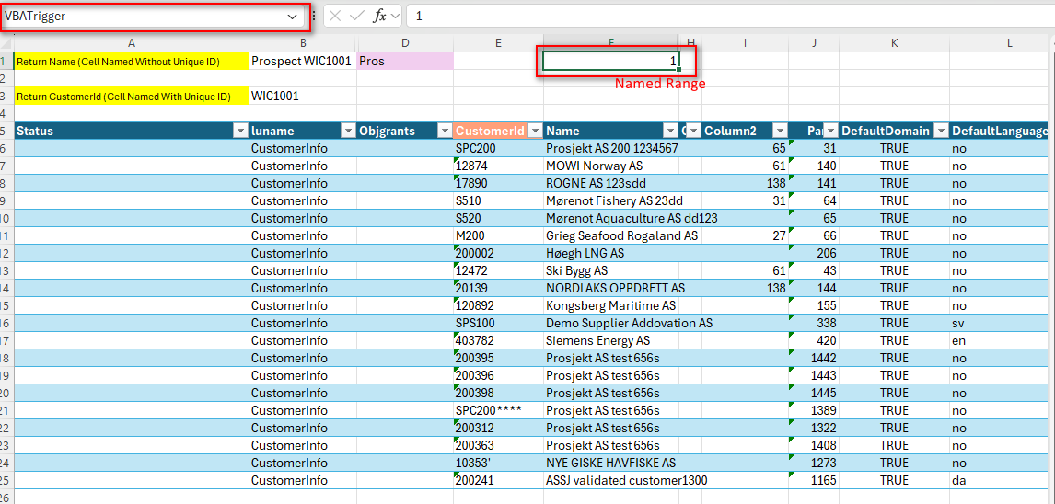Expand the dropdown chevron next to fx
The height and width of the screenshot is (504, 1055).
396,16
